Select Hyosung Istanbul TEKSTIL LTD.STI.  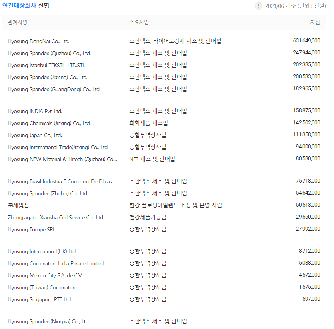click(46, 65)
